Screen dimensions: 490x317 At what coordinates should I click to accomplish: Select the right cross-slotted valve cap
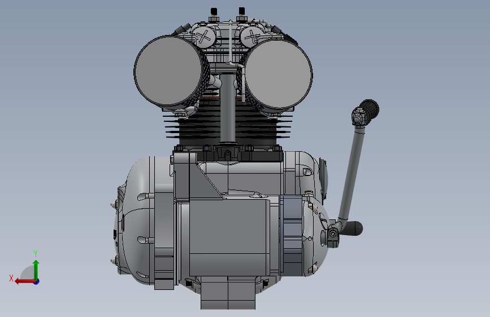pos(253,37)
